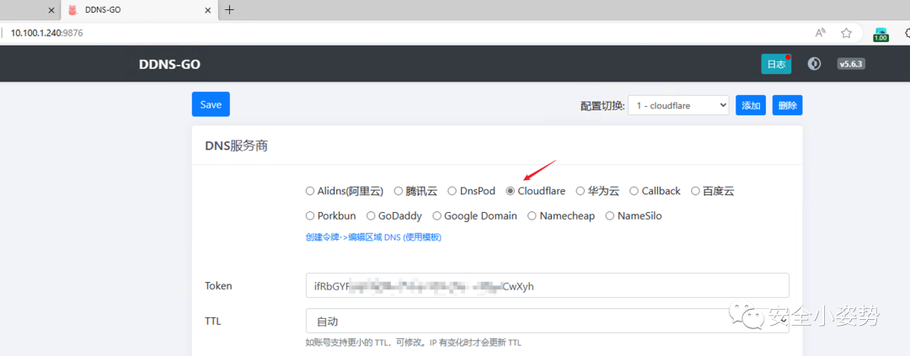
Task: Click the TTL field label
Action: coord(213,321)
